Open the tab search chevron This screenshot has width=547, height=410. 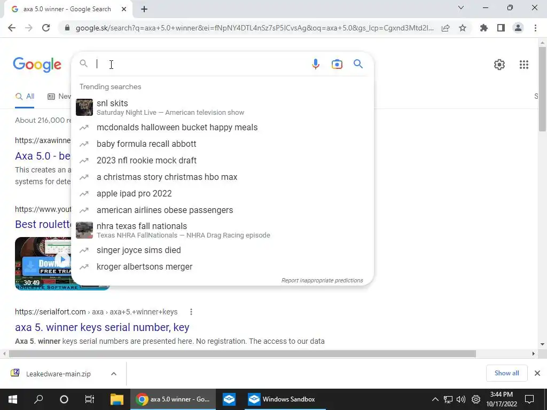pyautogui.click(x=461, y=7)
